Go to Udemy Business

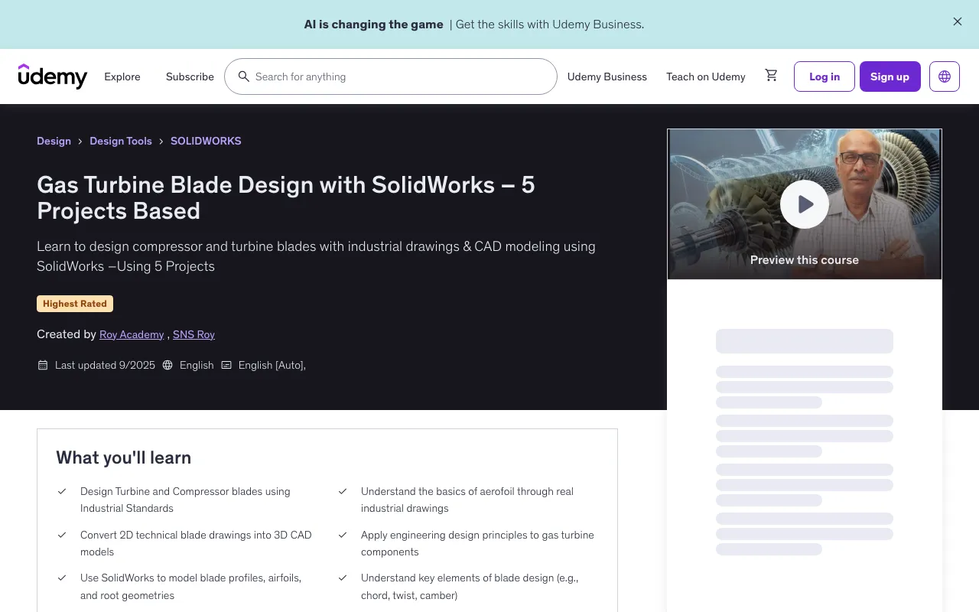point(607,76)
